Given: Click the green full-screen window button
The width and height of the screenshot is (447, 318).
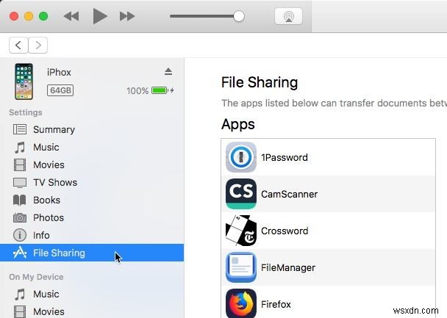Looking at the screenshot, I should pyautogui.click(x=43, y=16).
